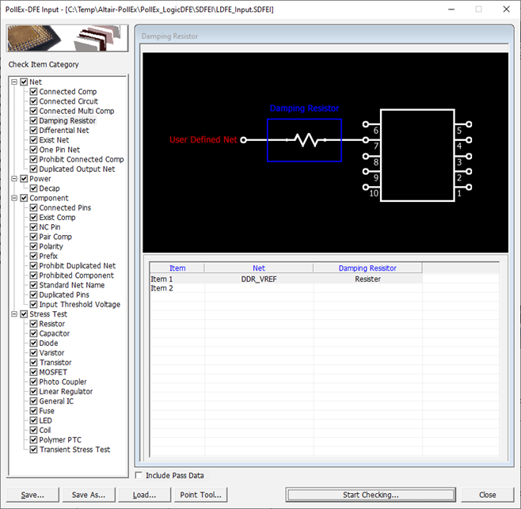Select Input Threshold Voltage item
This screenshot has height=509, width=521.
click(x=80, y=305)
